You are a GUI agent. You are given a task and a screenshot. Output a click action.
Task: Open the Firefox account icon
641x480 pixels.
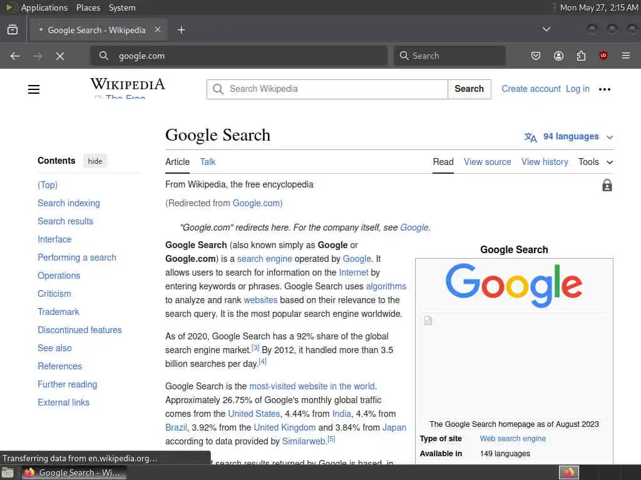pos(558,56)
